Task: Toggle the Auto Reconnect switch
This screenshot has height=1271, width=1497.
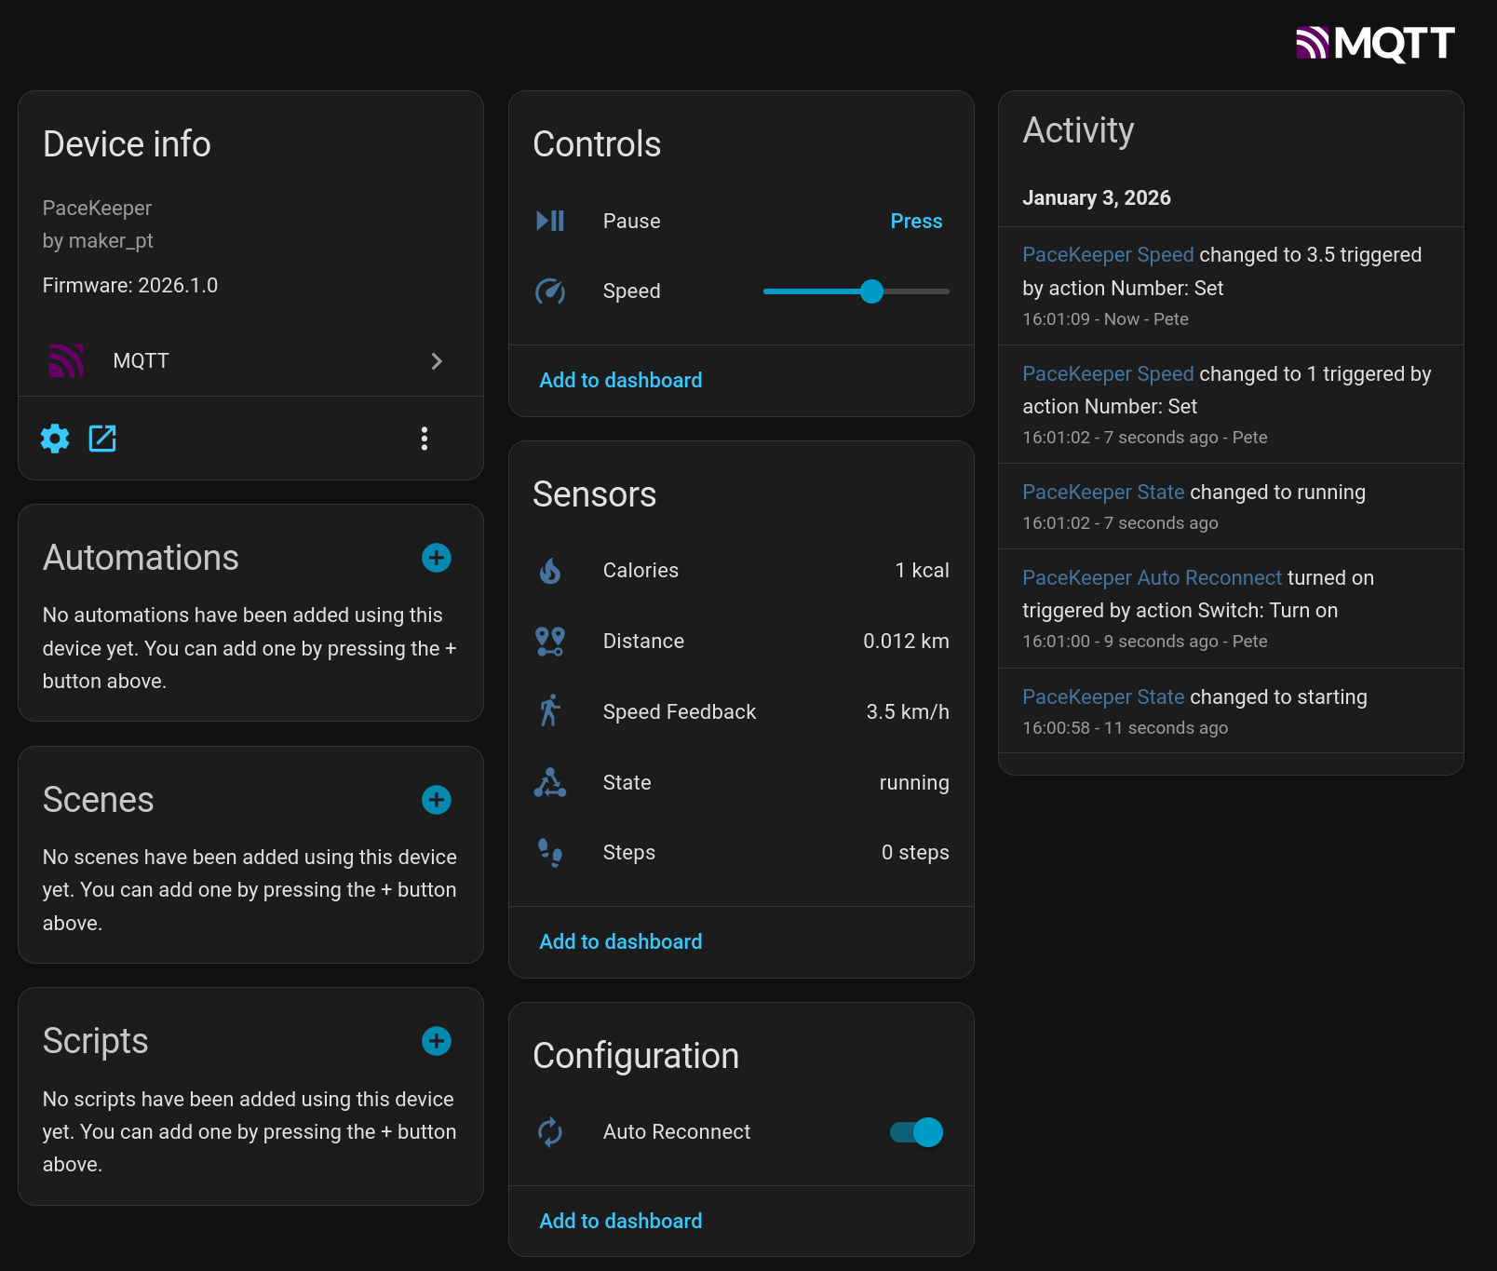Action: click(x=916, y=1132)
